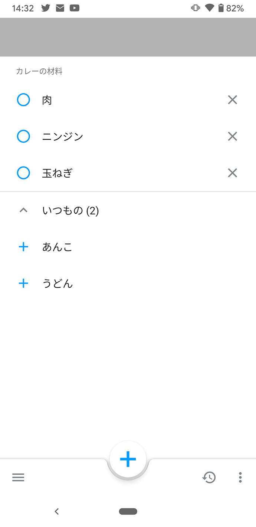The image size is (256, 527).
Task: Select the 肉 item text
Action: 47,100
